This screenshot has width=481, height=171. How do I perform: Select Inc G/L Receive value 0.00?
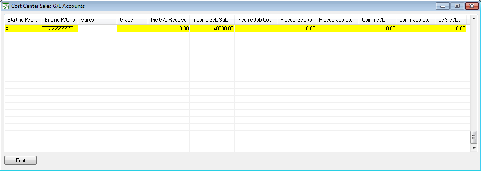[169, 28]
